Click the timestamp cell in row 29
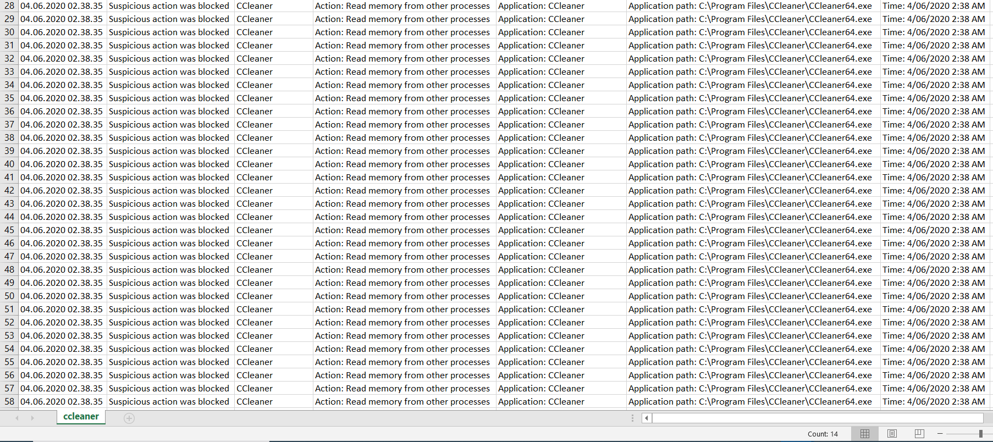Screen dimensions: 993x442 pyautogui.click(x=63, y=19)
